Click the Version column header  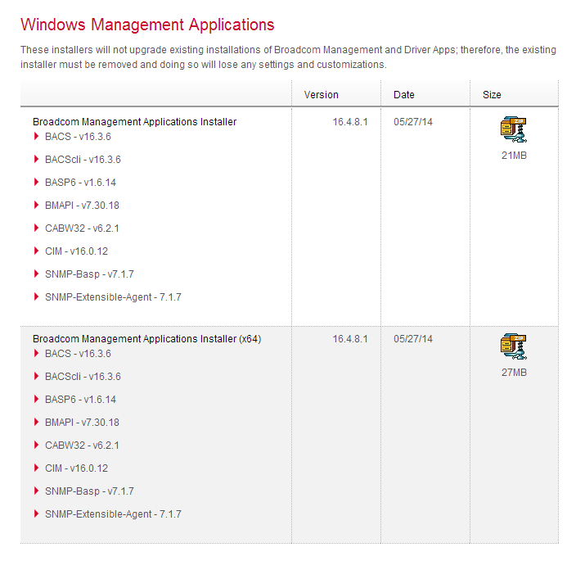pyautogui.click(x=321, y=95)
